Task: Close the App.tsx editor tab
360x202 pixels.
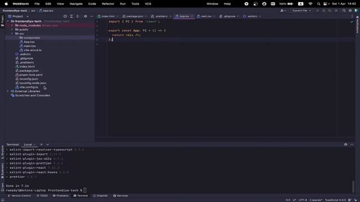Action: click(x=192, y=16)
